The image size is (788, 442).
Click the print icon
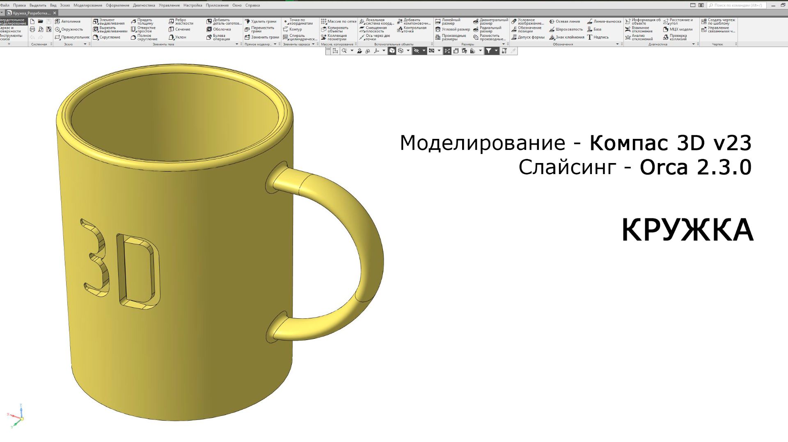[x=32, y=29]
